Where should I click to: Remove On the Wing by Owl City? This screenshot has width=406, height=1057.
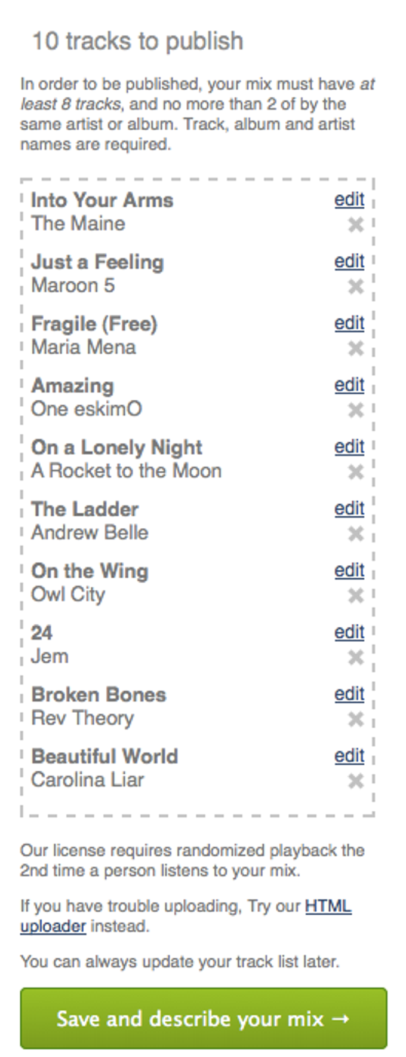coord(355,596)
